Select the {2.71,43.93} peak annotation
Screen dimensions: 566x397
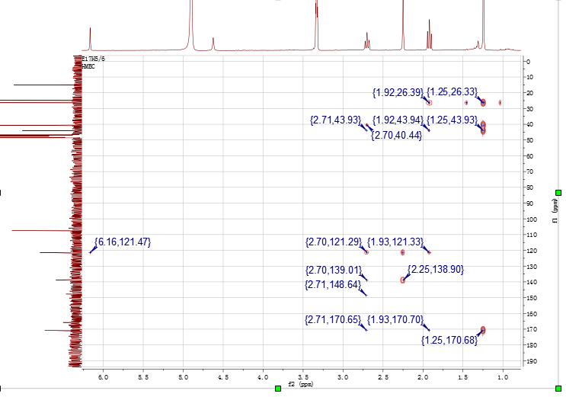336,120
